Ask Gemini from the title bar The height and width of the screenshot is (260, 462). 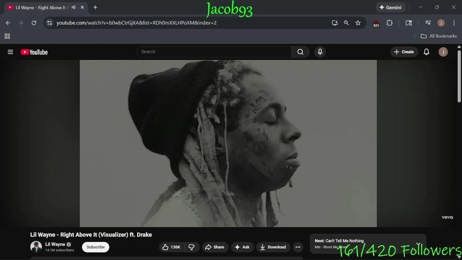[390, 7]
